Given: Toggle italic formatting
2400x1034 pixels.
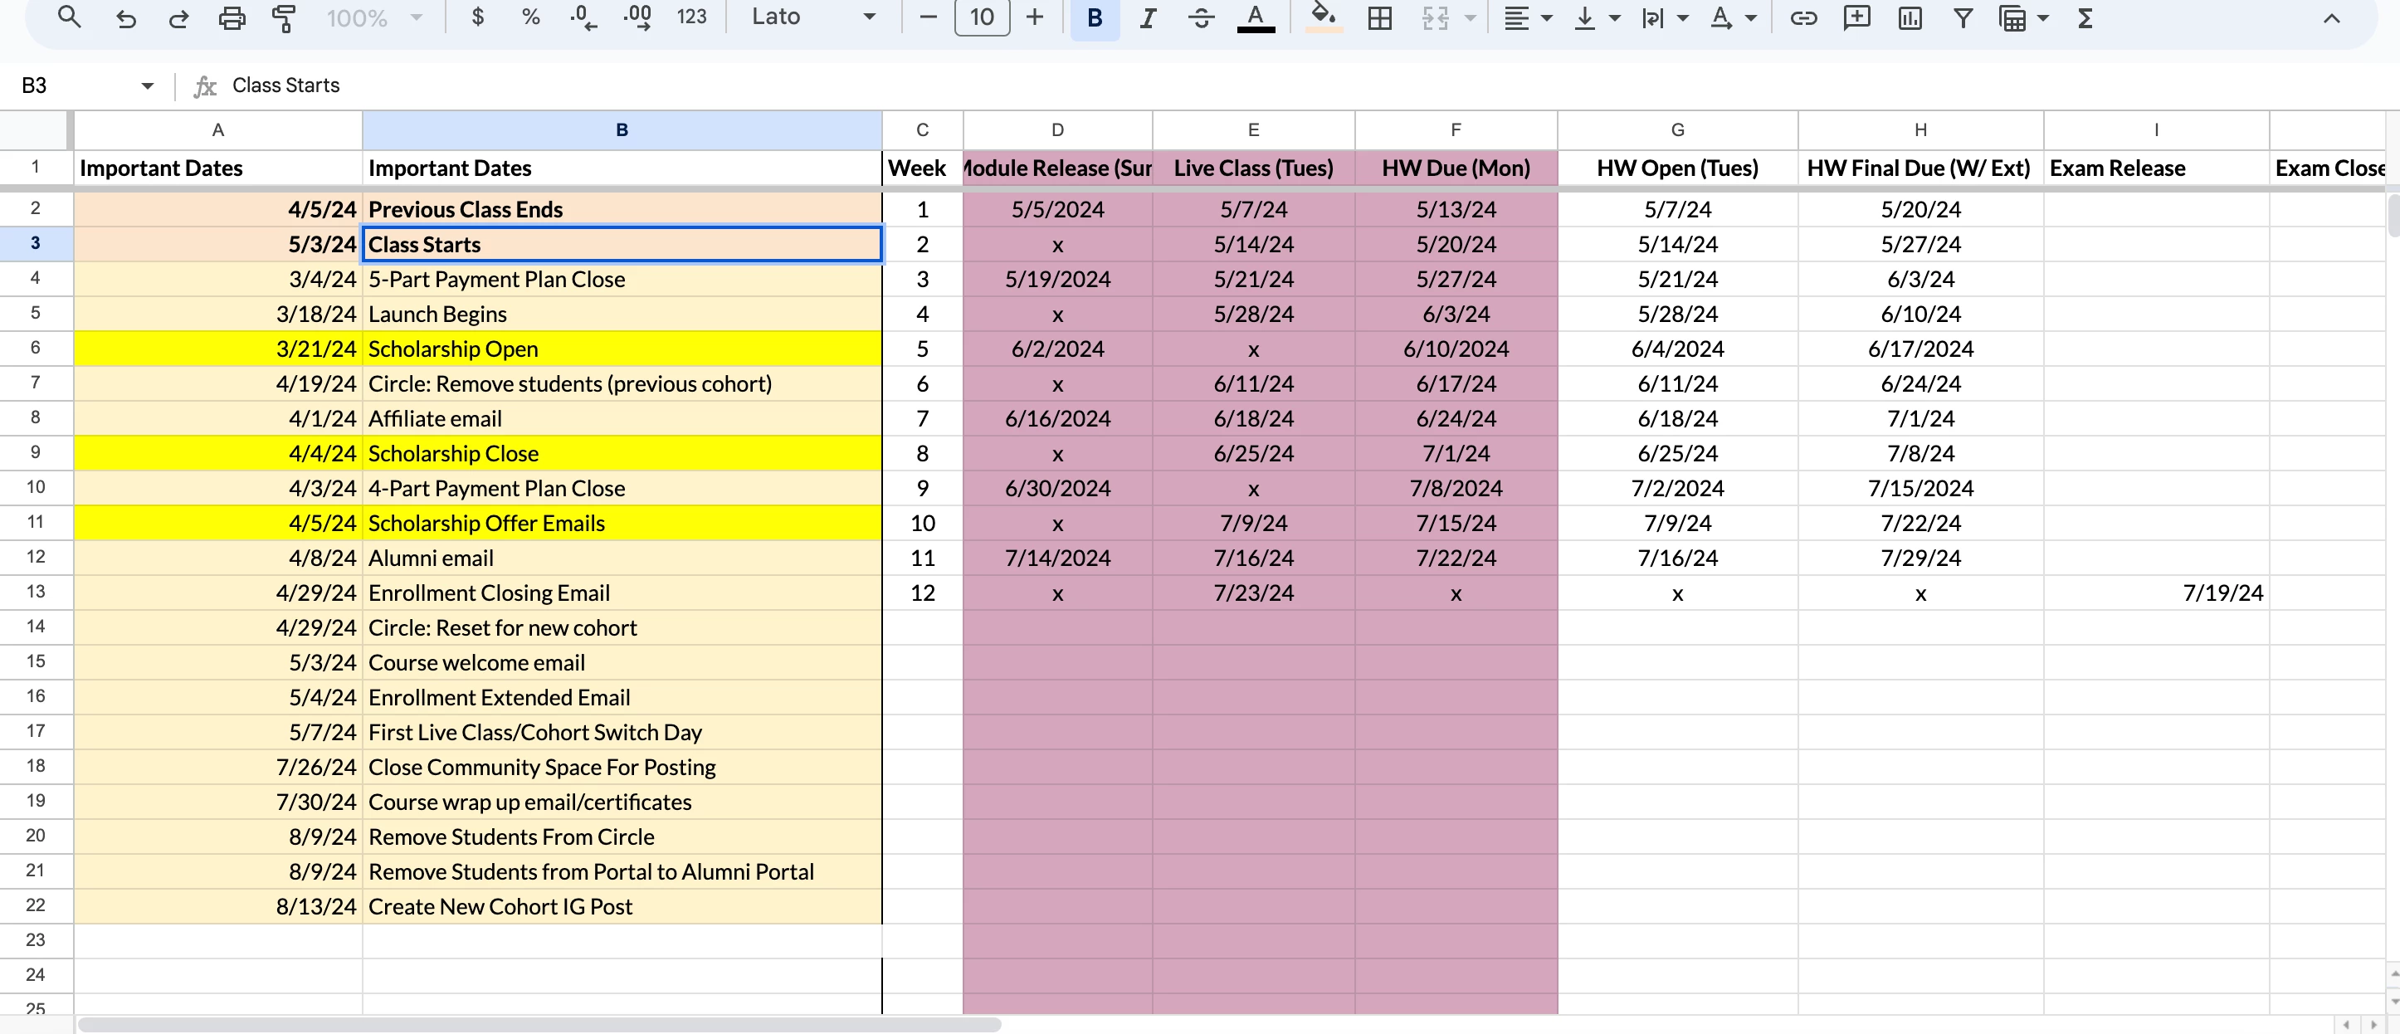Looking at the screenshot, I should [x=1148, y=17].
